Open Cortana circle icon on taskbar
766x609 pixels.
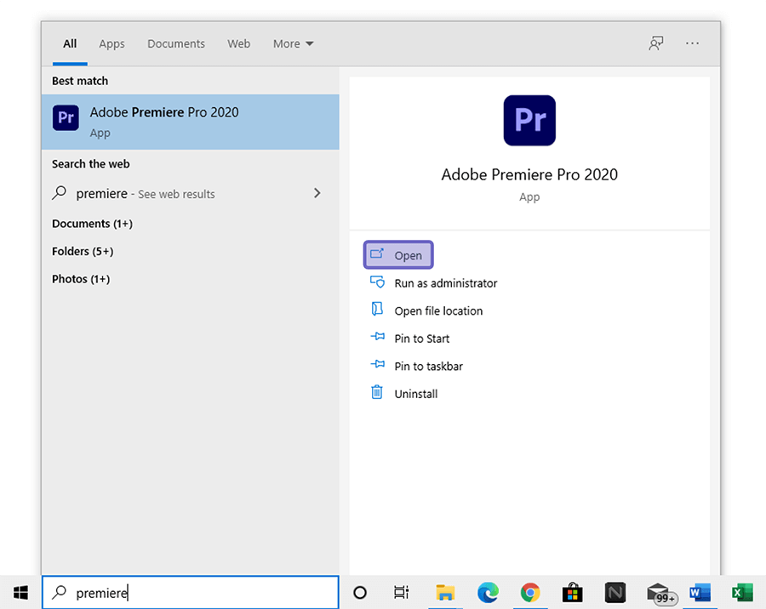point(360,592)
